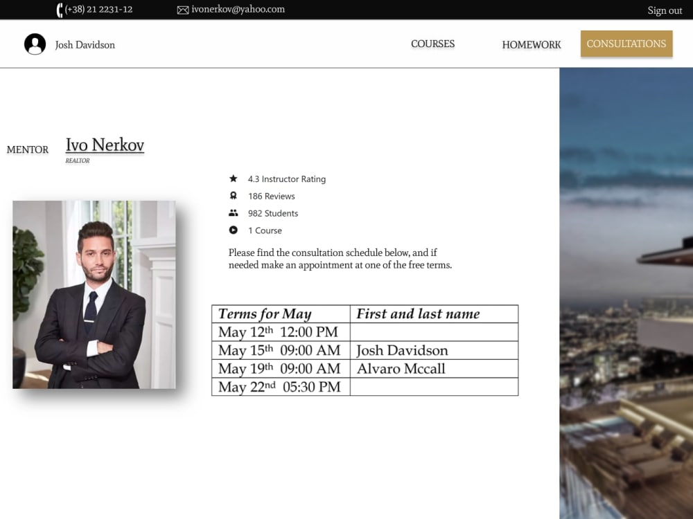Image resolution: width=693 pixels, height=519 pixels.
Task: Click Josh Davidson in the schedule table
Action: click(x=402, y=350)
